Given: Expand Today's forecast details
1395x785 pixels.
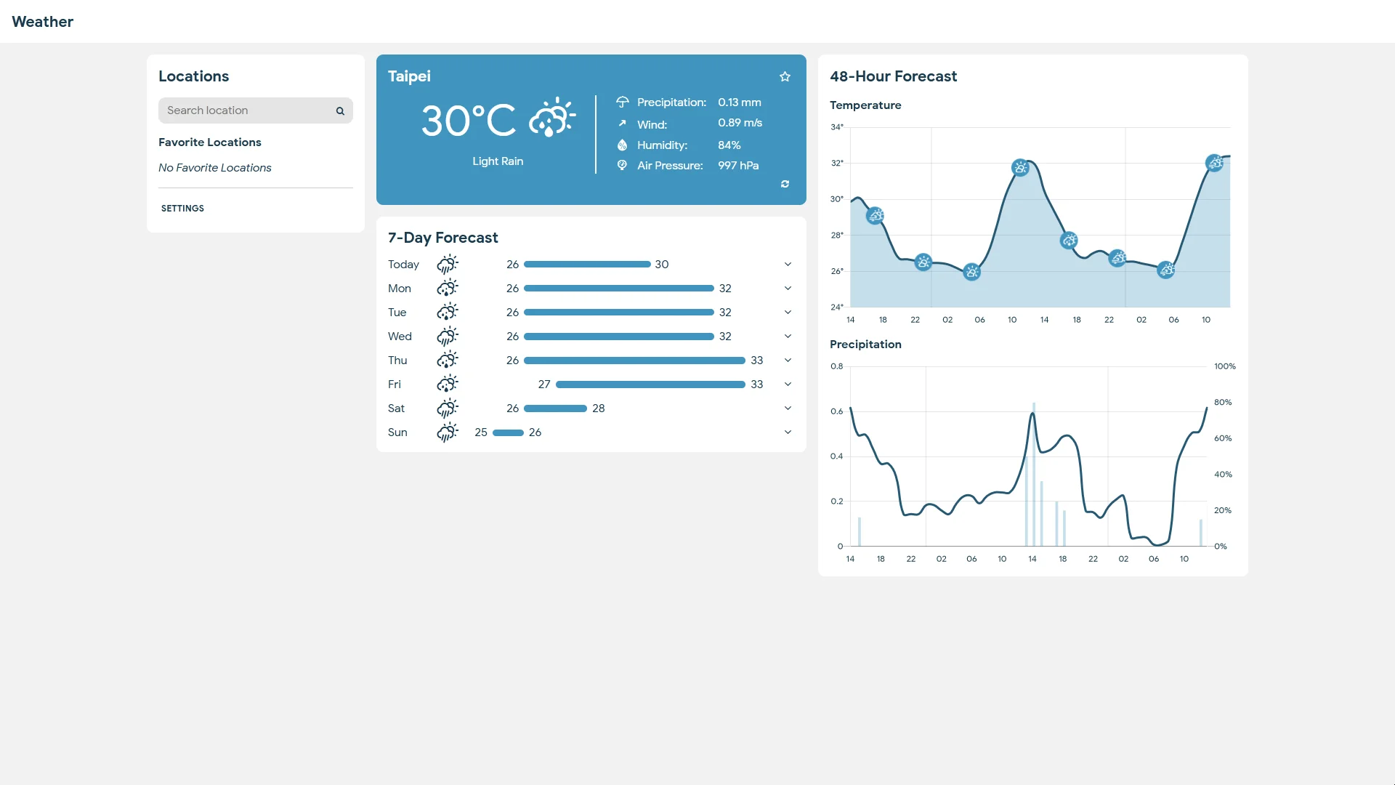Looking at the screenshot, I should (x=788, y=264).
